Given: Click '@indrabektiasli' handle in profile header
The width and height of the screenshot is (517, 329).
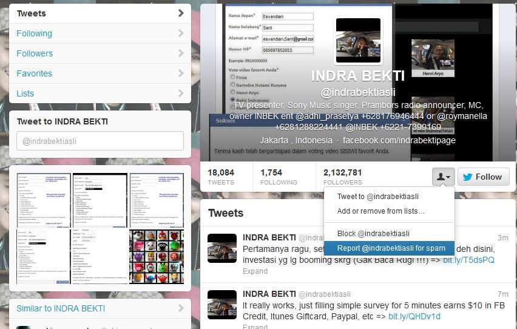Looking at the screenshot, I should pos(358,92).
